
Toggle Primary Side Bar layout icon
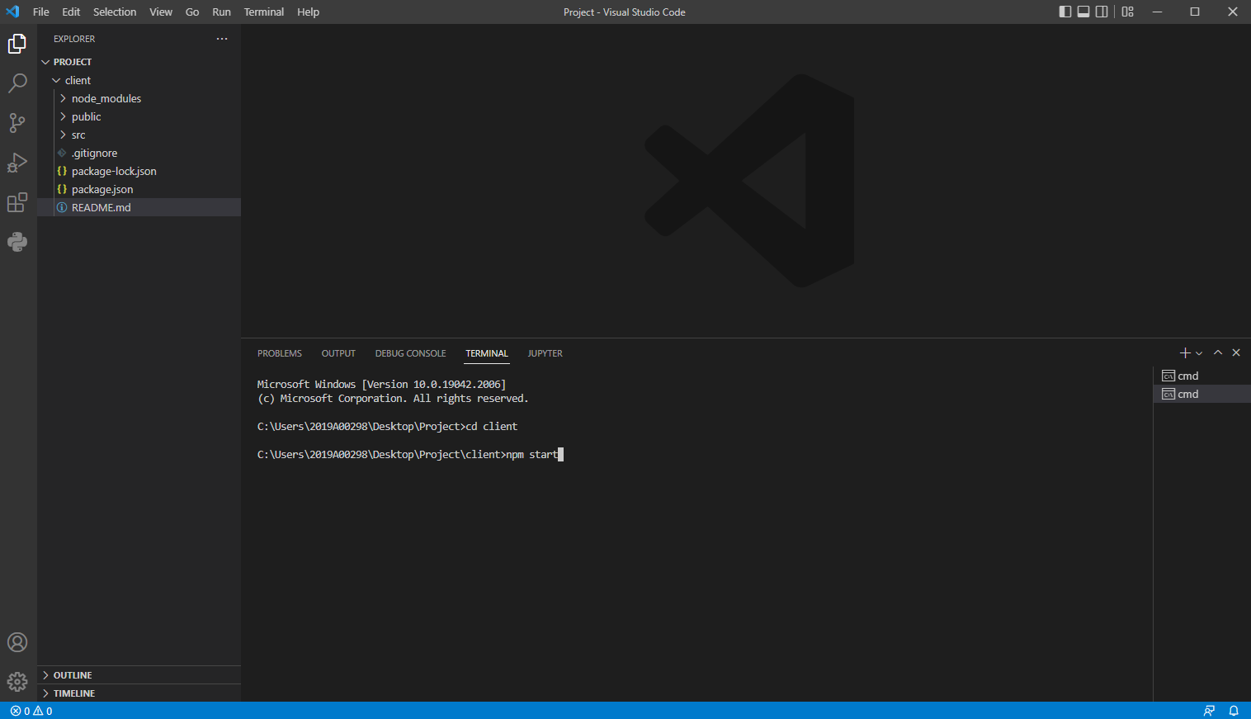click(x=1065, y=12)
